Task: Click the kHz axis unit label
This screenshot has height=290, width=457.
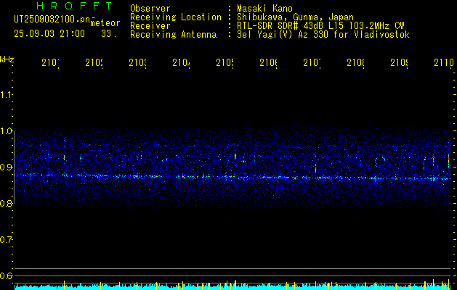Action: pyautogui.click(x=7, y=59)
